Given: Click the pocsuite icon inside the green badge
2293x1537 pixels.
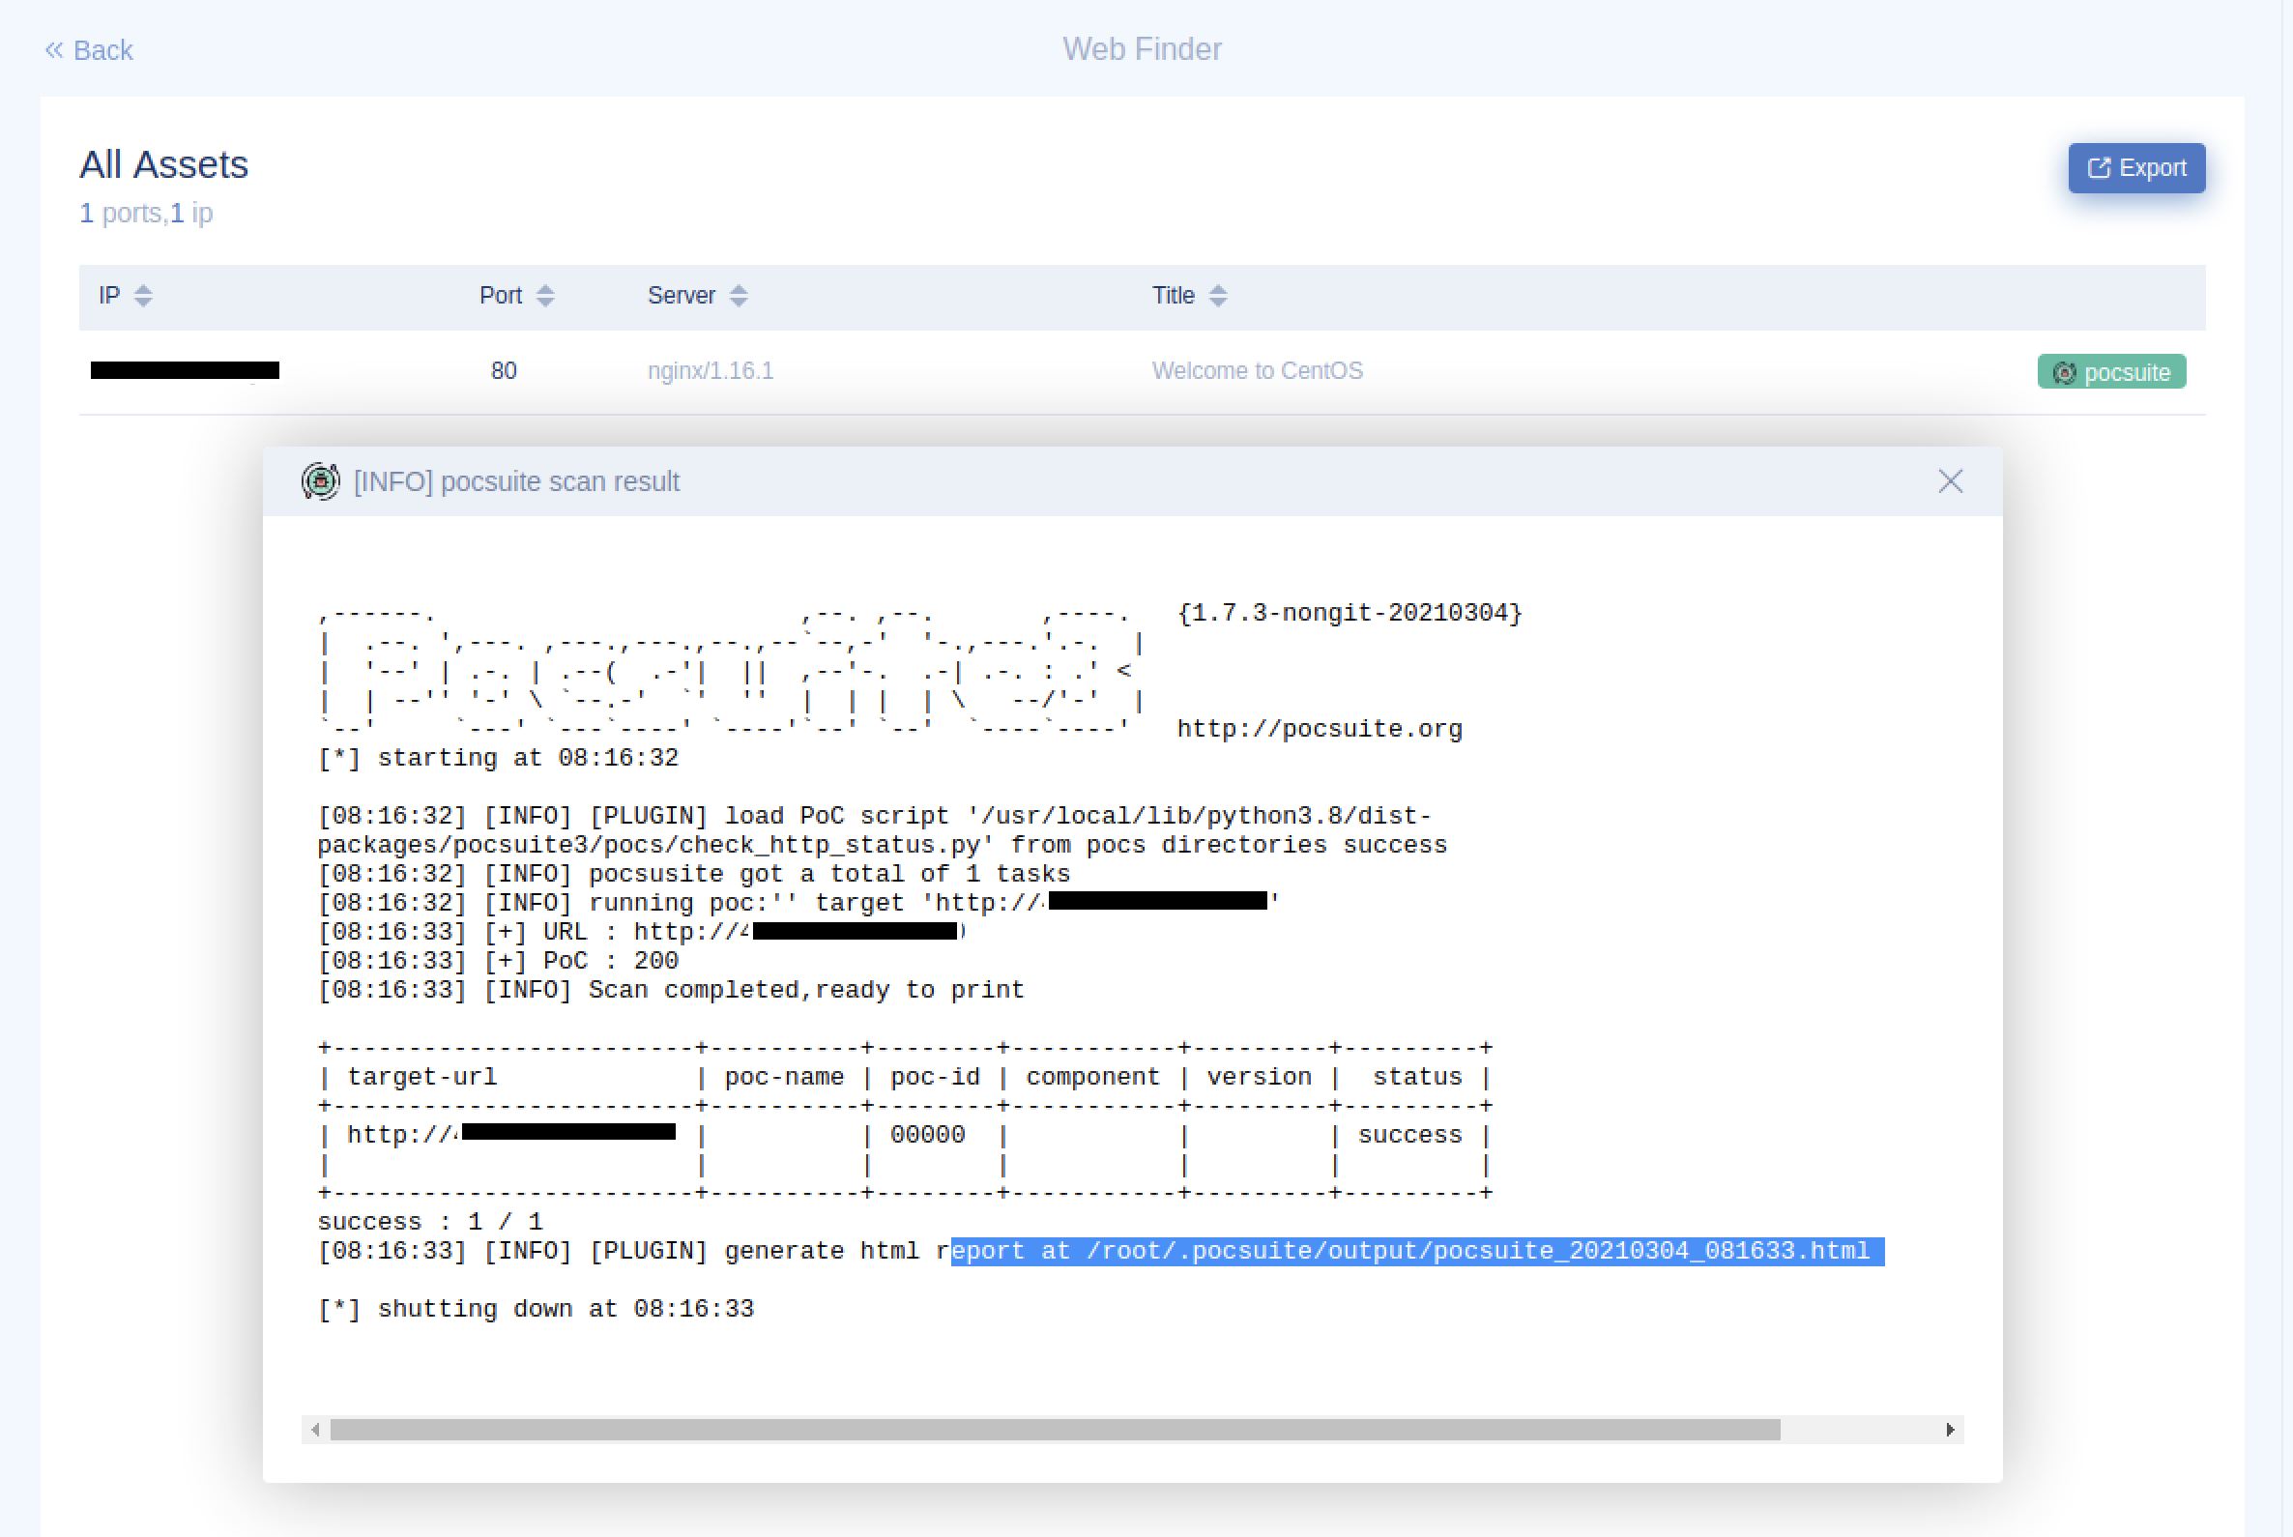Looking at the screenshot, I should [2065, 372].
